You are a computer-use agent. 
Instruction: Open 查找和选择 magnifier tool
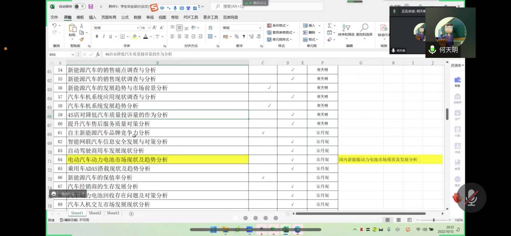point(364,30)
